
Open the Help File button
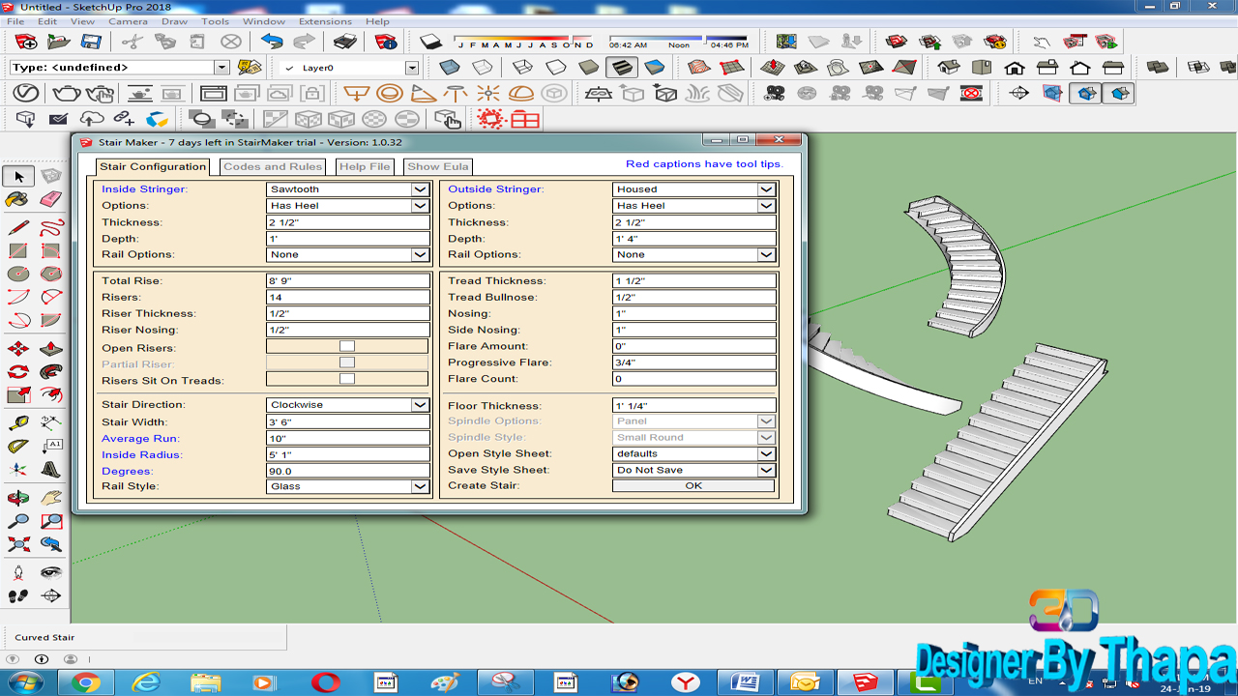coord(365,166)
